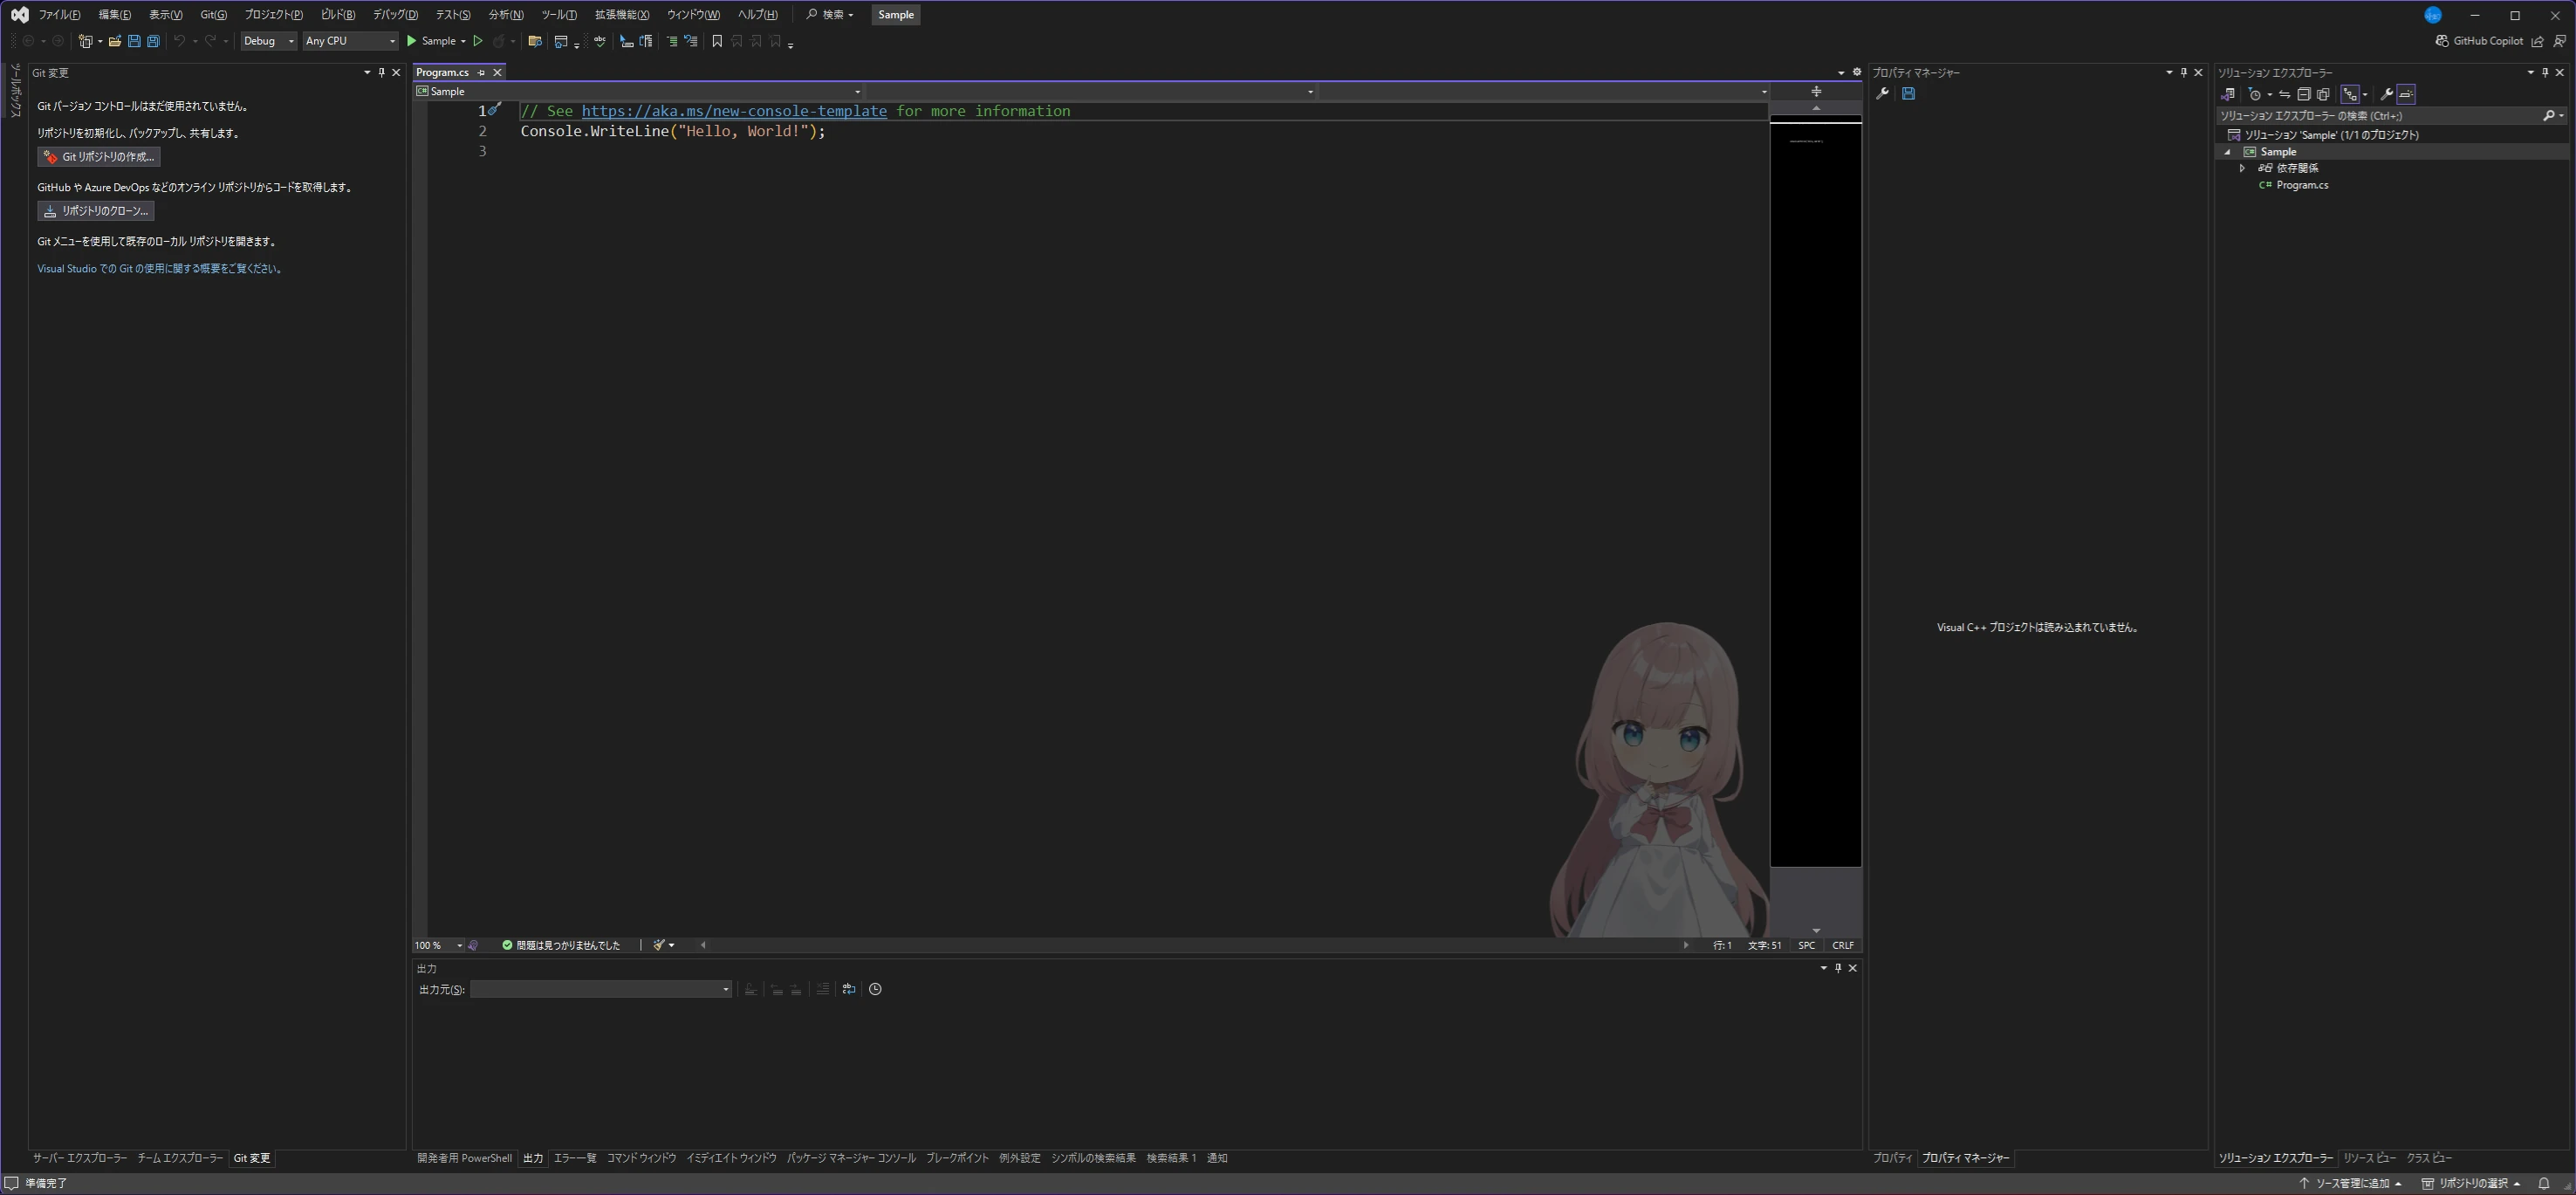Toggle auto-hide pin on Output panel
2576x1195 pixels.
coord(1838,968)
